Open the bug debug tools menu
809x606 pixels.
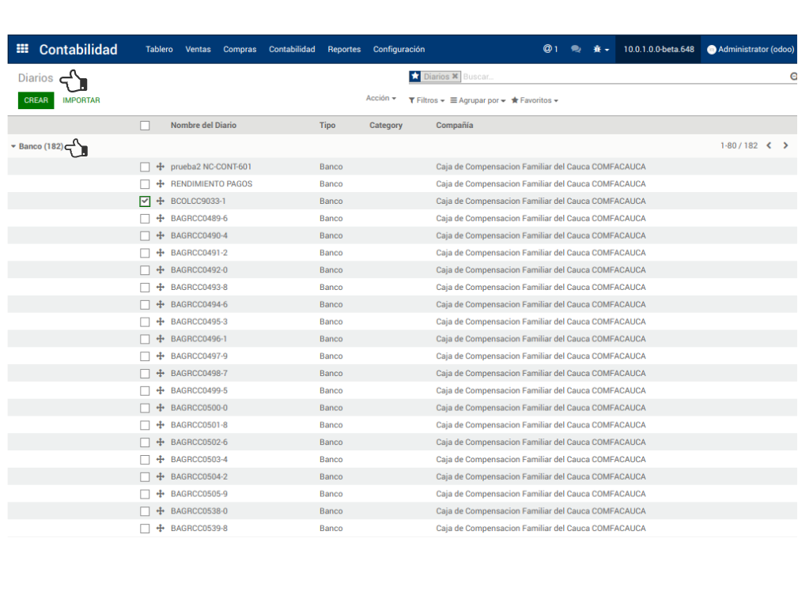tap(600, 49)
